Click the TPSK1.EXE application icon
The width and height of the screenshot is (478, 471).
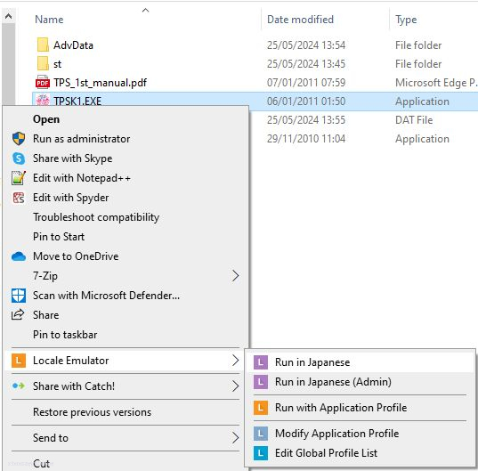click(43, 101)
